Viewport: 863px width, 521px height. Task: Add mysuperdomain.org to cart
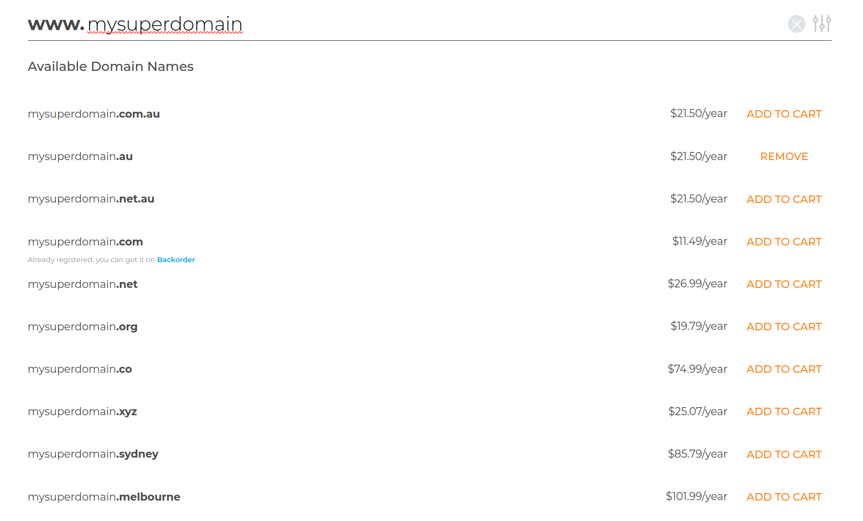pos(783,327)
